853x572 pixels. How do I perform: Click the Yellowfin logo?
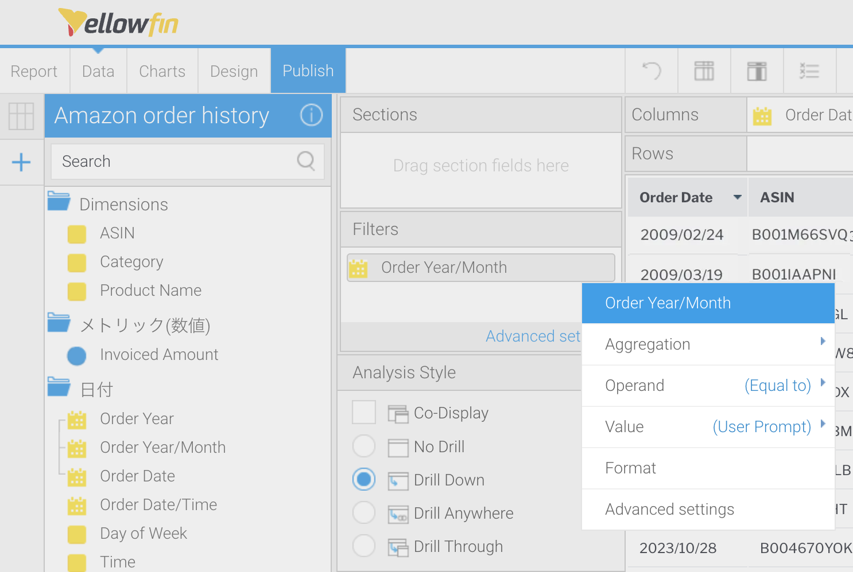[x=118, y=23]
